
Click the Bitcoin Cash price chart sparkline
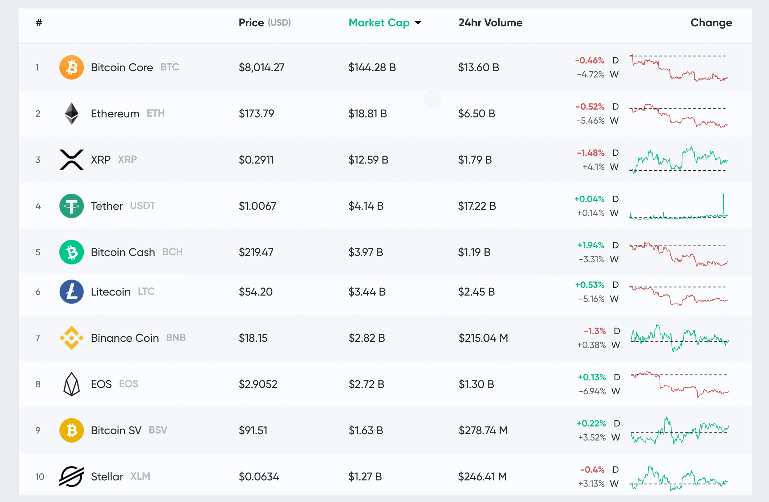point(679,254)
